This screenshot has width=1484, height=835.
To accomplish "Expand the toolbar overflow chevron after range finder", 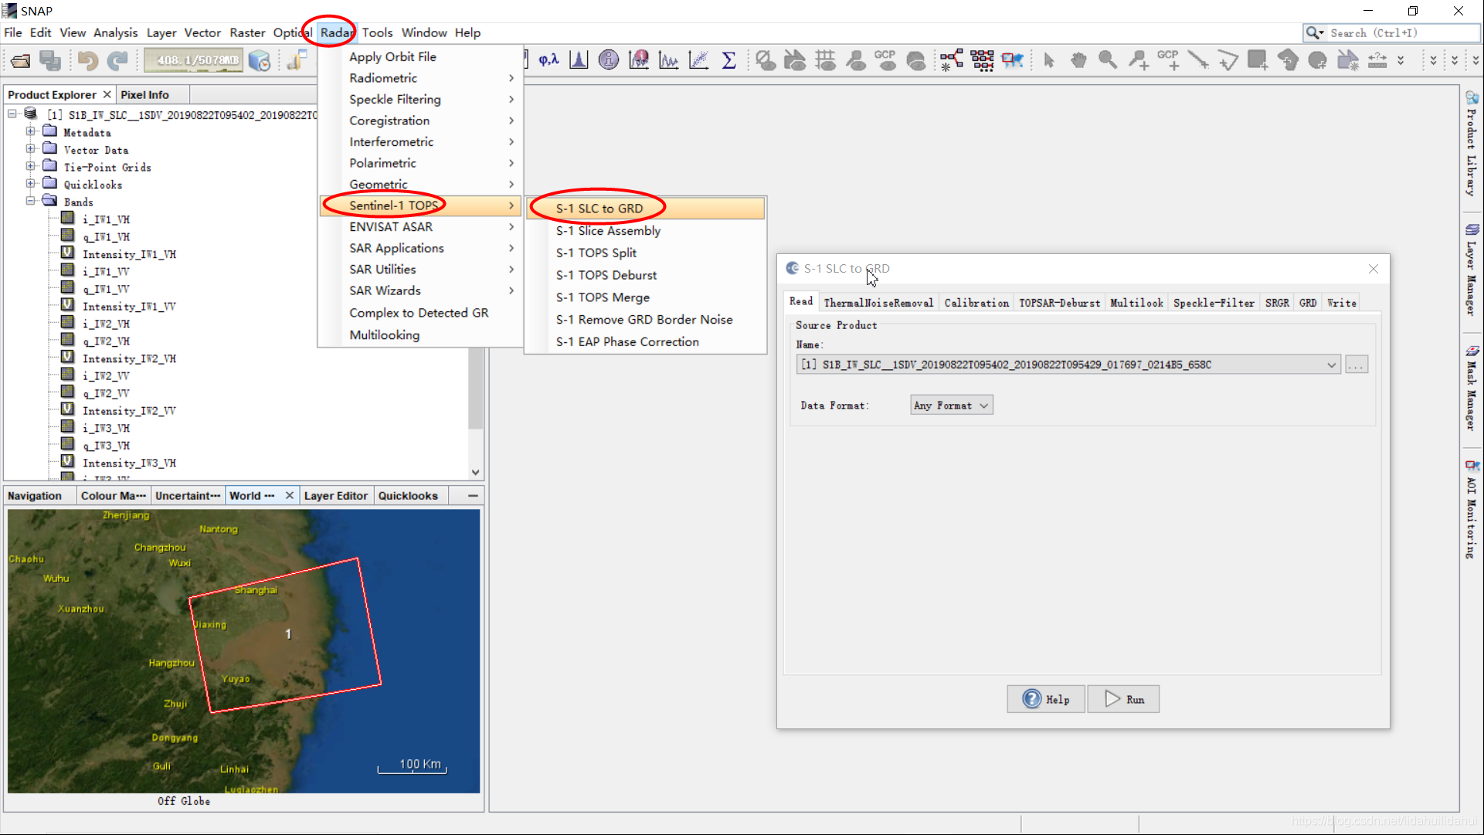I will click(1401, 60).
